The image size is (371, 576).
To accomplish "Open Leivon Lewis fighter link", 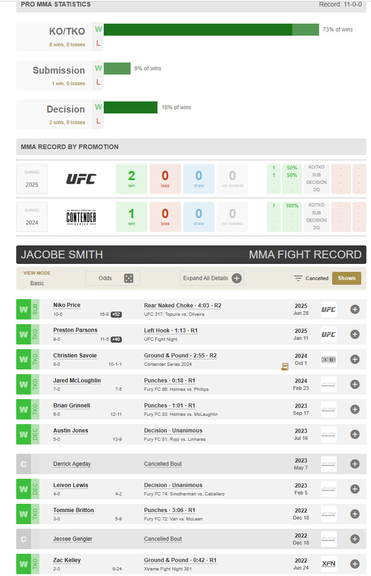I will tap(70, 485).
